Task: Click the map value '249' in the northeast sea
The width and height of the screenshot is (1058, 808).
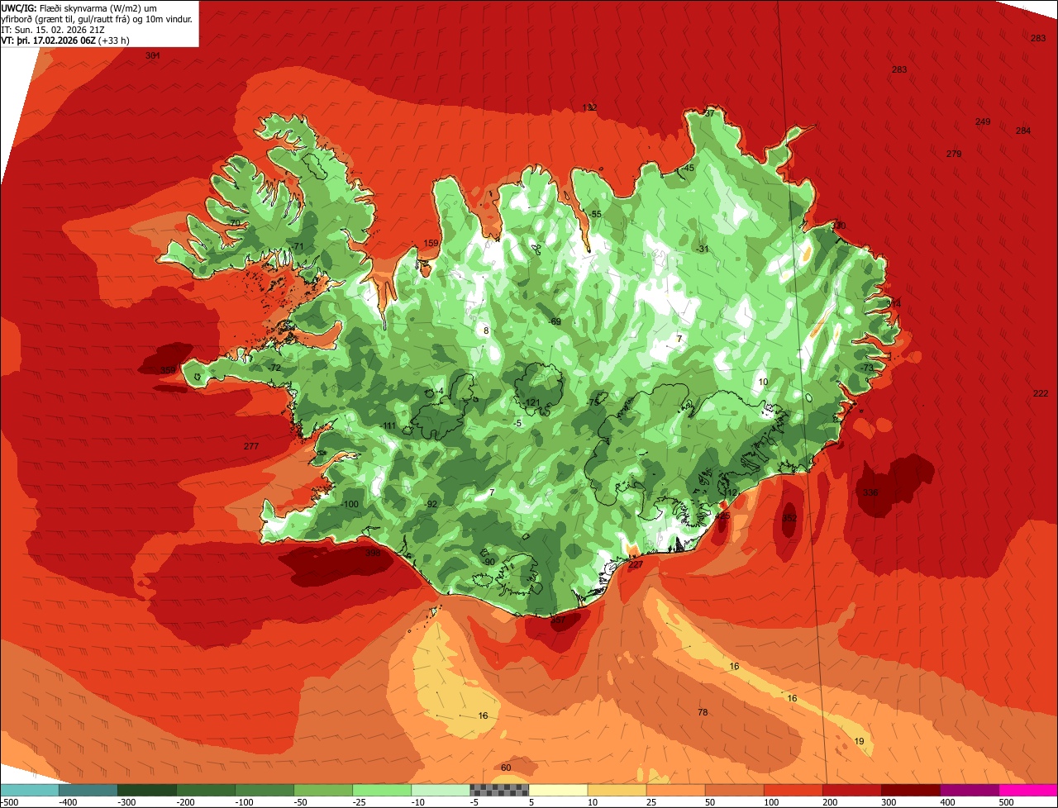Action: tap(983, 121)
